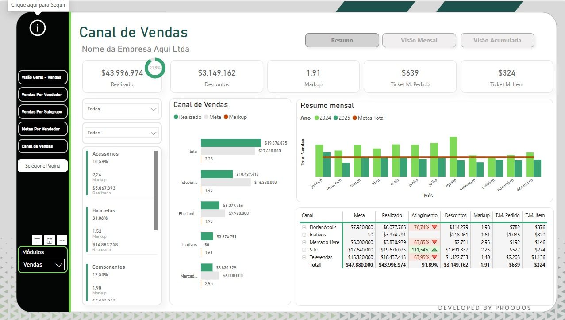Sort by the T.M. Pedido column header
Image resolution: width=565 pixels, height=320 pixels.
point(507,215)
